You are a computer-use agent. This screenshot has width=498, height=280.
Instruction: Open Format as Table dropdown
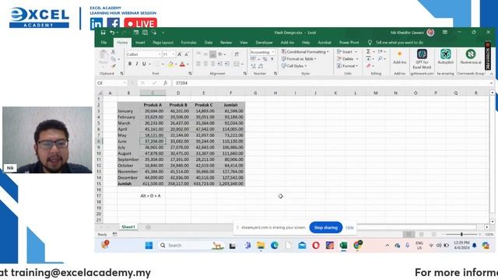[299, 59]
